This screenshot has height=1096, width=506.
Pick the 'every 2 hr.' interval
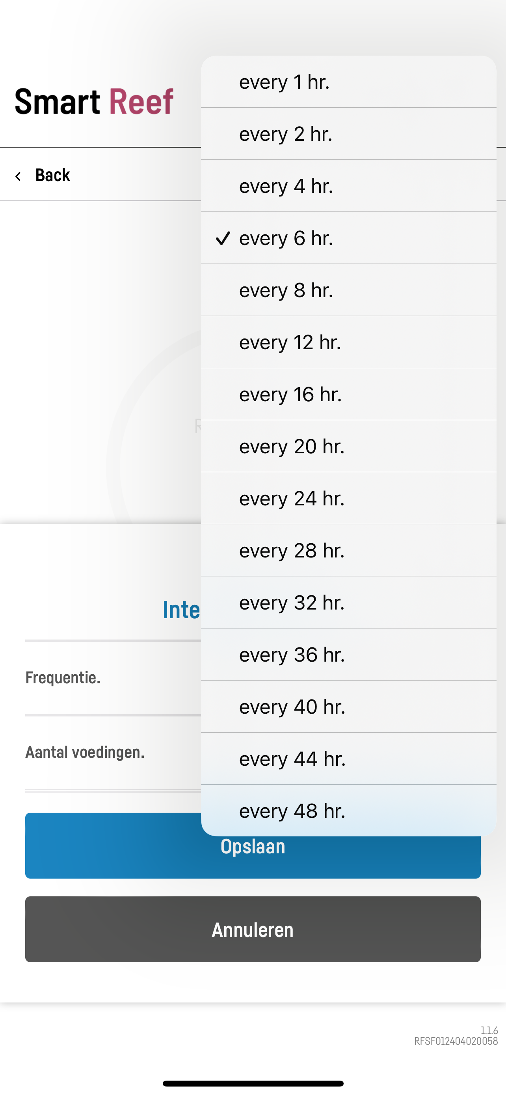point(348,134)
